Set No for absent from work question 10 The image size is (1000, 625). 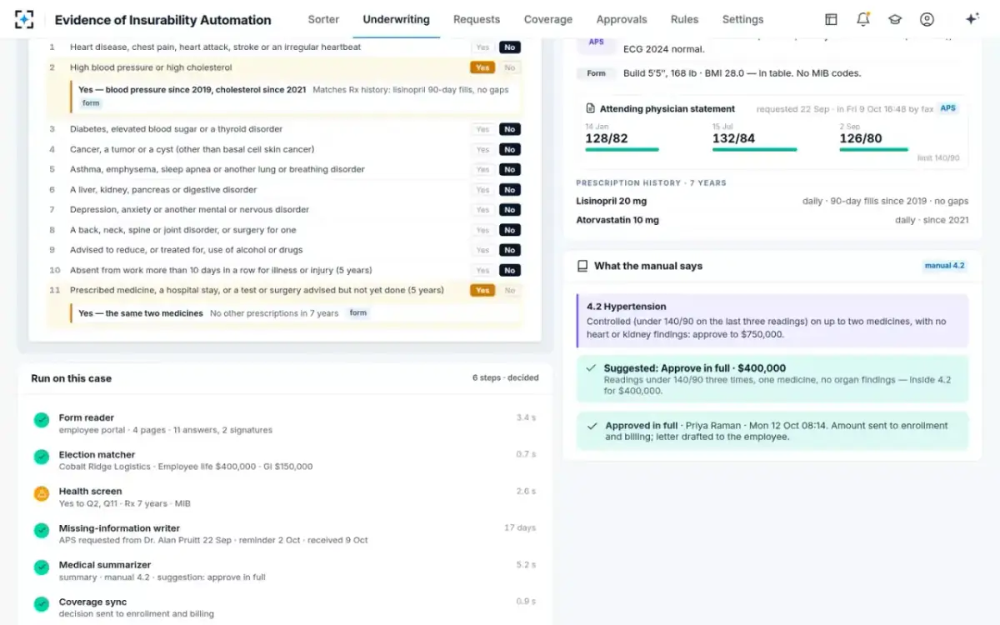[510, 270]
